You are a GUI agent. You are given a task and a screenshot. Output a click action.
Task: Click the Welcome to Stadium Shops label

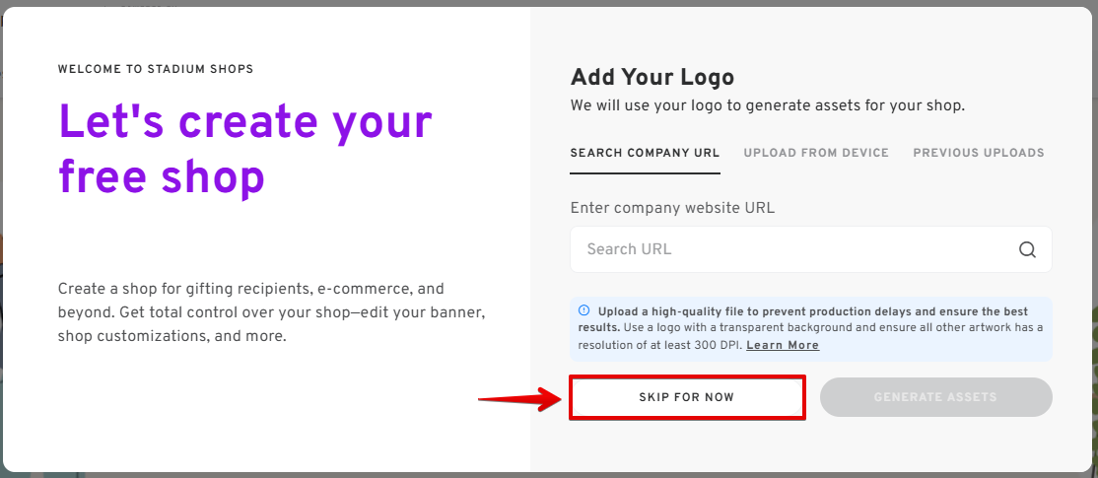(x=156, y=69)
